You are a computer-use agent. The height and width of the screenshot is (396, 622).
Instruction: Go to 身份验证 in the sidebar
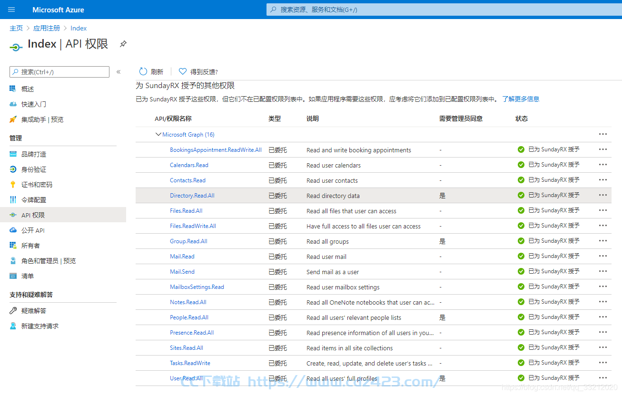(x=34, y=169)
